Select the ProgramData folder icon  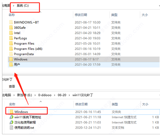(11, 54)
